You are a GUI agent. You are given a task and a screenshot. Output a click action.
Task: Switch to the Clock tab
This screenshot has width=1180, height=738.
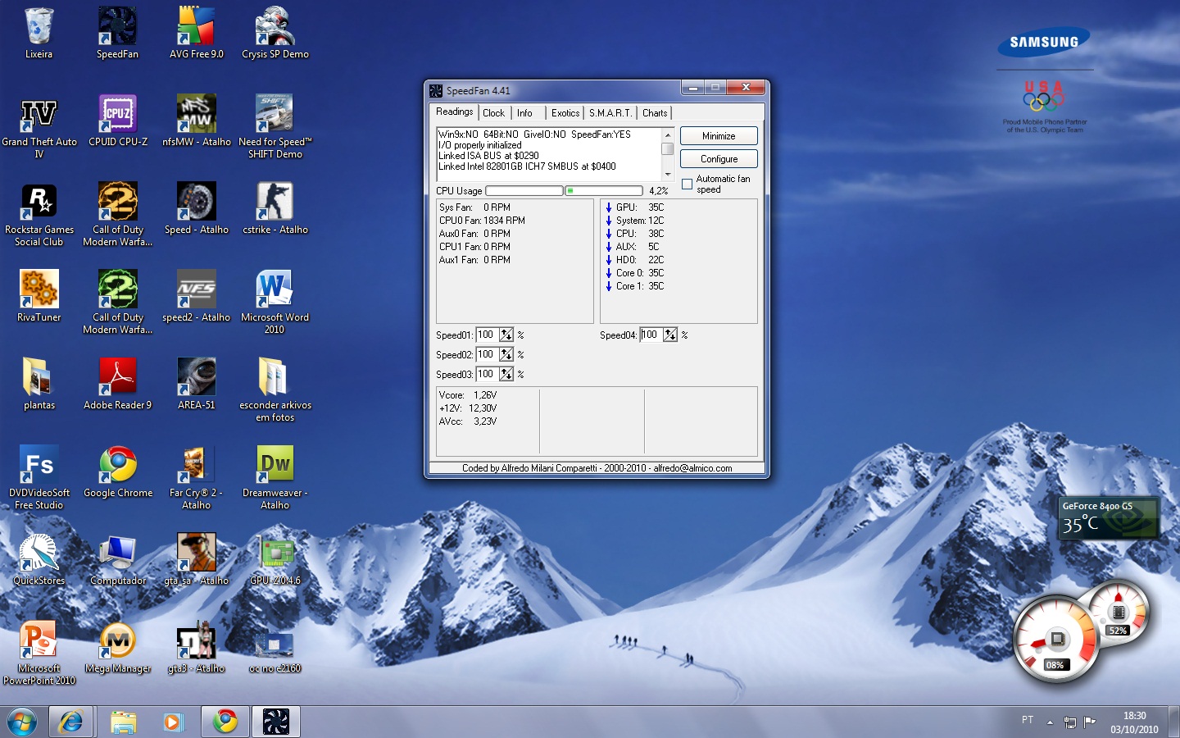pyautogui.click(x=493, y=113)
